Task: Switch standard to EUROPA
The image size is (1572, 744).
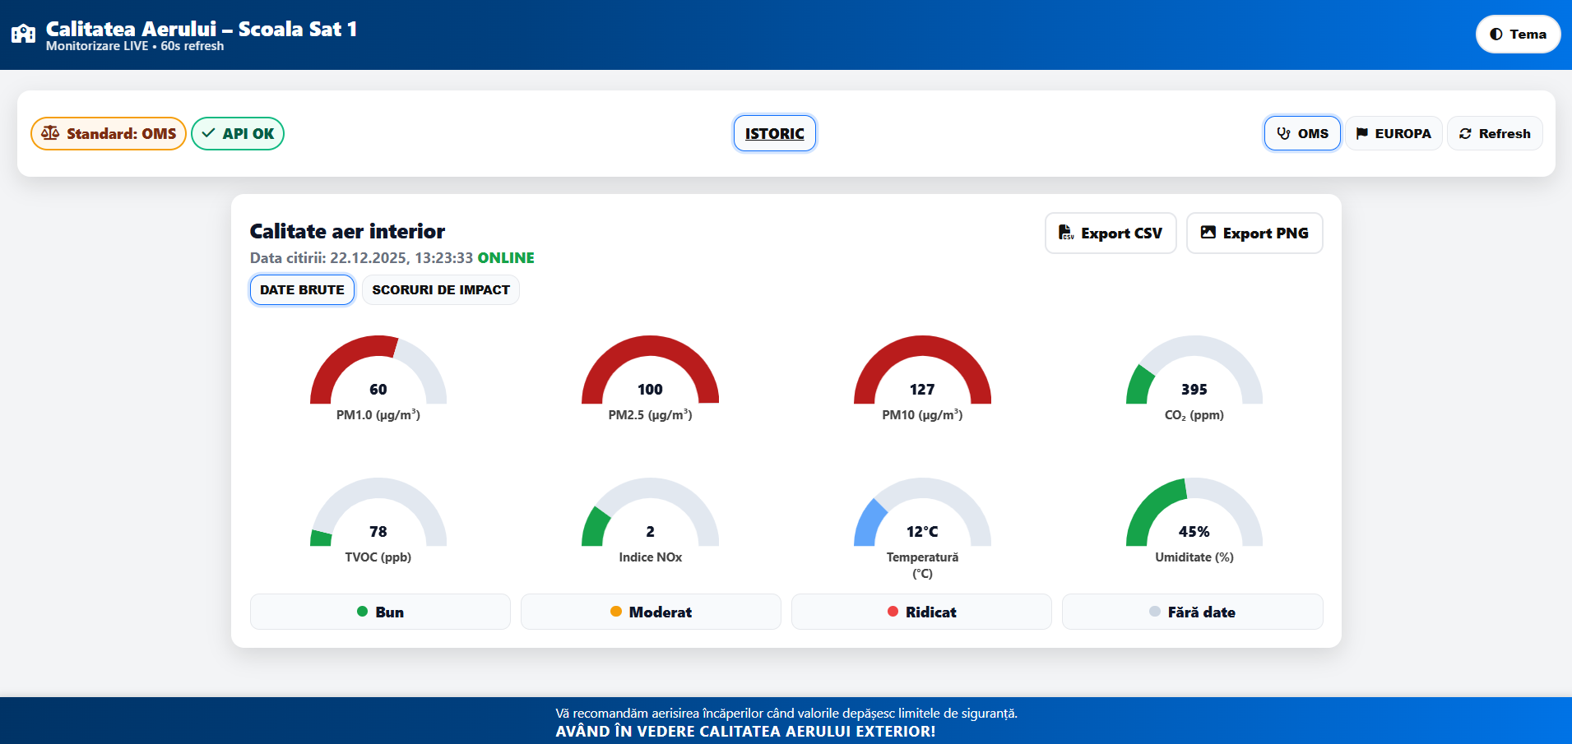Action: tap(1393, 133)
